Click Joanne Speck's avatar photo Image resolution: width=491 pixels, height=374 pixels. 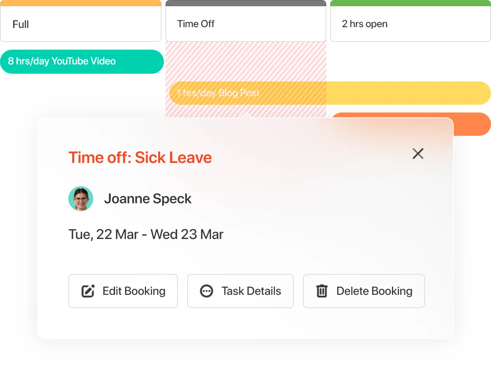(81, 199)
